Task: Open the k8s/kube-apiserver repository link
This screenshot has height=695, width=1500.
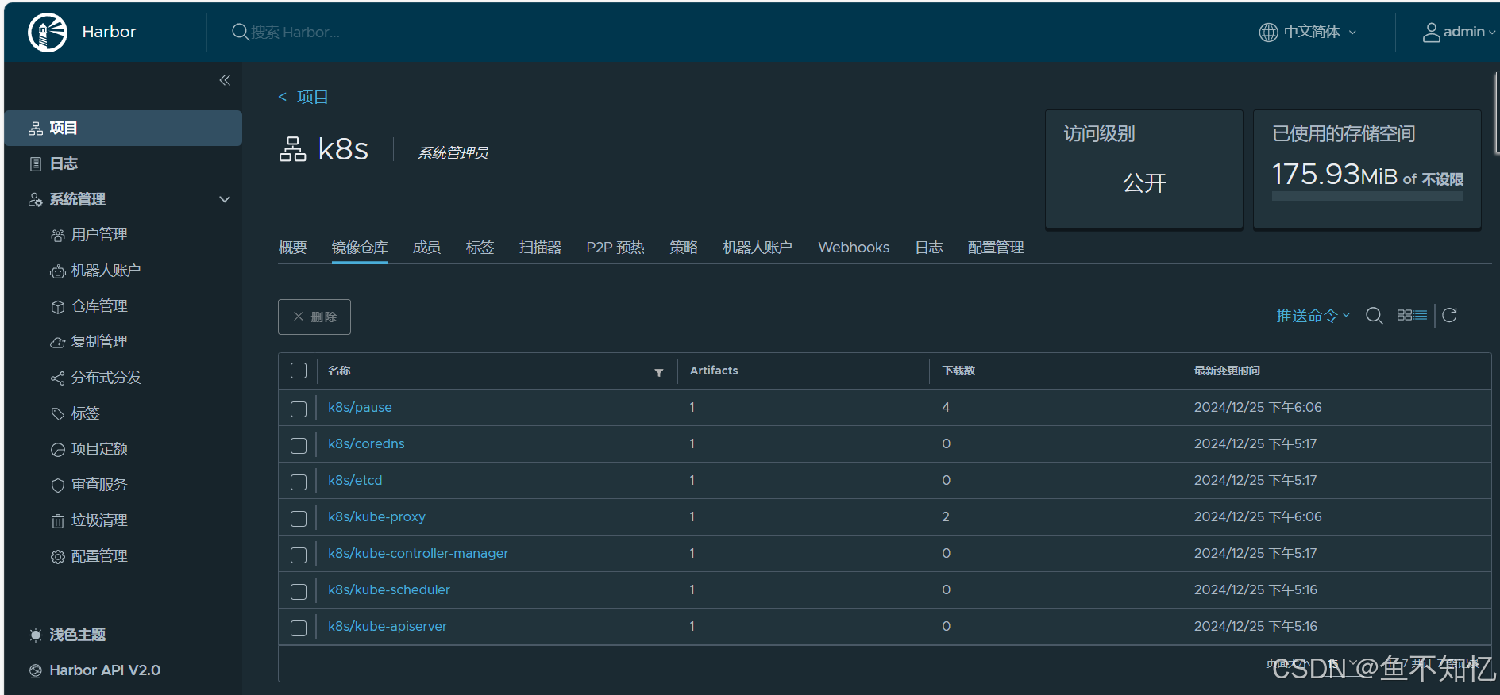Action: click(x=388, y=626)
